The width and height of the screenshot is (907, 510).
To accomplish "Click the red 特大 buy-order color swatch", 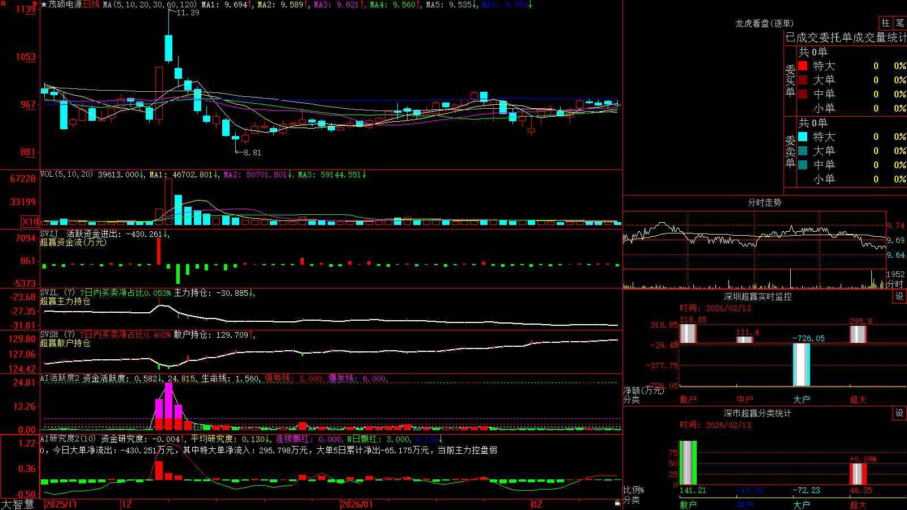I will (x=803, y=66).
